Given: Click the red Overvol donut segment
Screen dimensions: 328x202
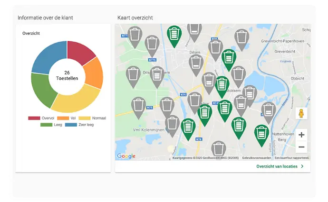Looking at the screenshot, I should pyautogui.click(x=79, y=52).
